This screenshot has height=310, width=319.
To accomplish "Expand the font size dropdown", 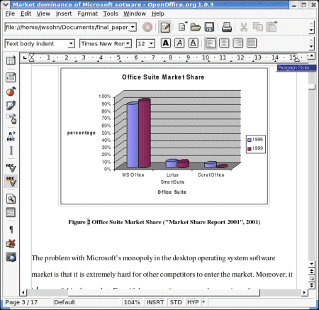I will (152, 44).
